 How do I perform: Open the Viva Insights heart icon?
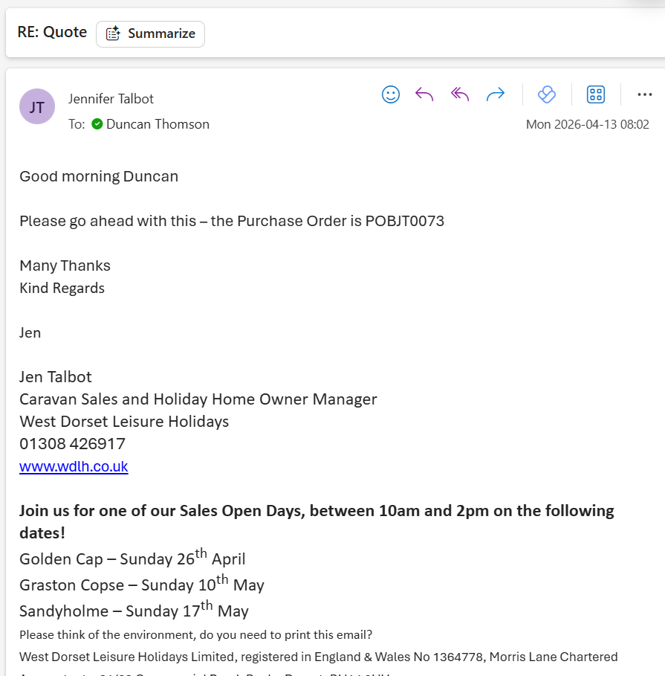point(547,94)
